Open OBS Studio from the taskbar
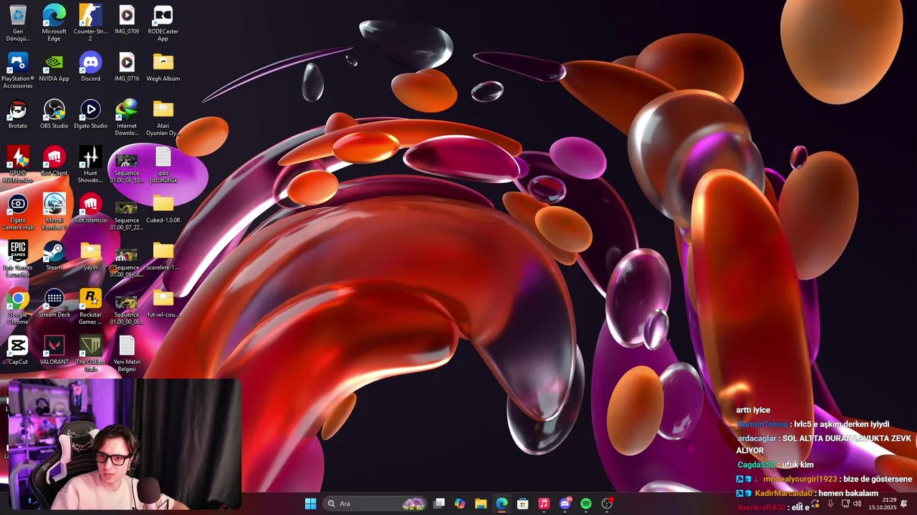The width and height of the screenshot is (917, 515). [608, 504]
